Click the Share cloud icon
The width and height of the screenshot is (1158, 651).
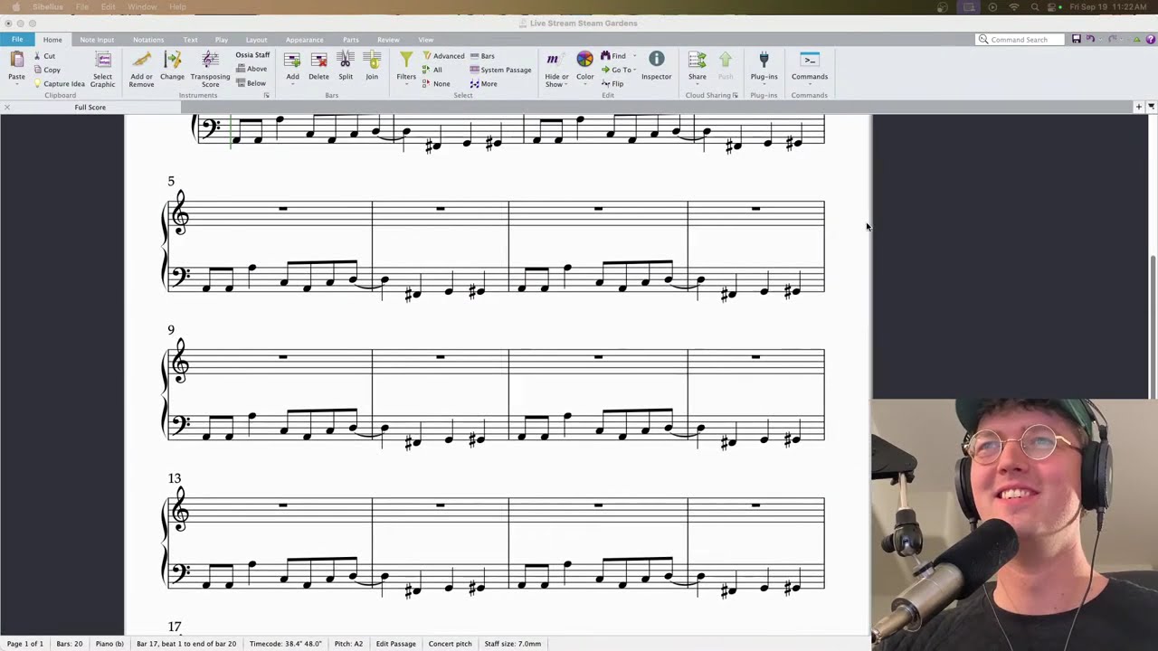[x=698, y=60]
